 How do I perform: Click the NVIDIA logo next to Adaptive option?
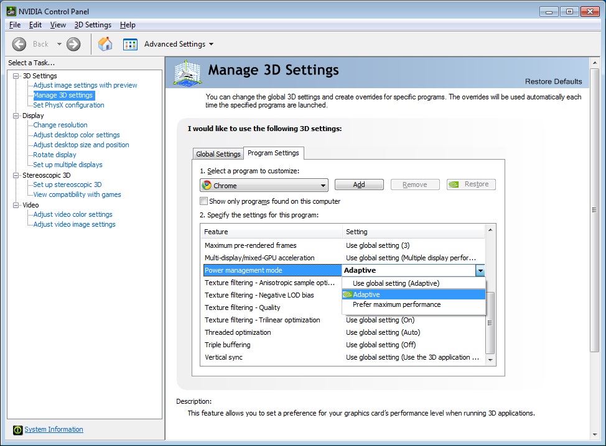pyautogui.click(x=348, y=294)
